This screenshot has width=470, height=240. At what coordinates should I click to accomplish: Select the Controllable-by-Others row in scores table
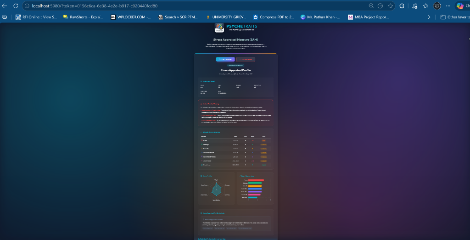pos(235,156)
